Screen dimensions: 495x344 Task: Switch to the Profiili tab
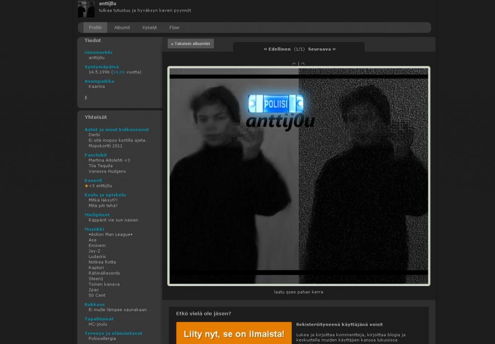[95, 28]
